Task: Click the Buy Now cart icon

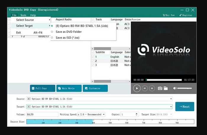Action: 164,15
